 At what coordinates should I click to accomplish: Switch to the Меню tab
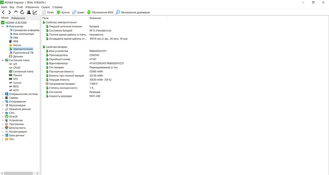coord(5,18)
